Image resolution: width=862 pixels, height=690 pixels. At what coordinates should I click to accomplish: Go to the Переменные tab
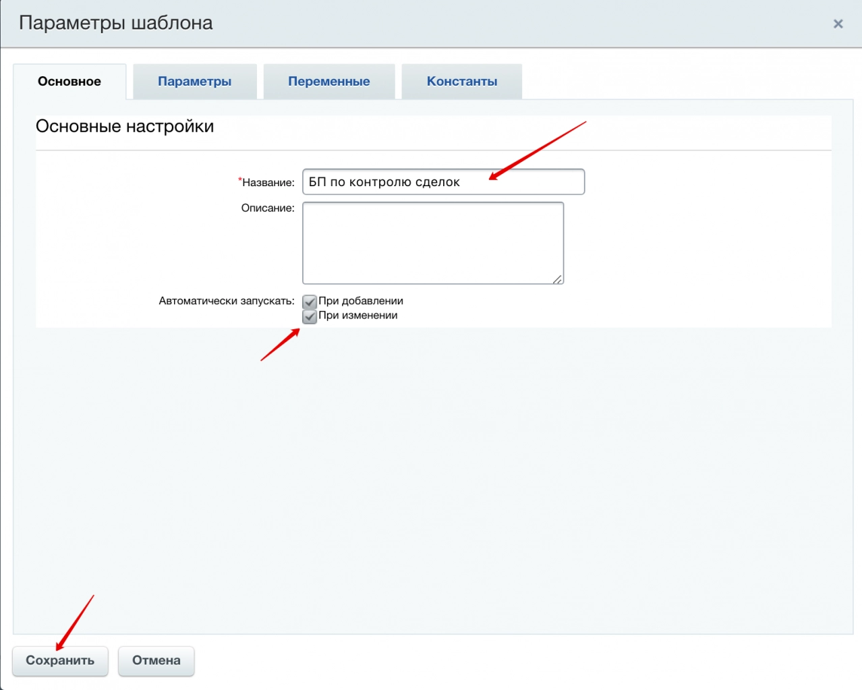[x=328, y=82]
